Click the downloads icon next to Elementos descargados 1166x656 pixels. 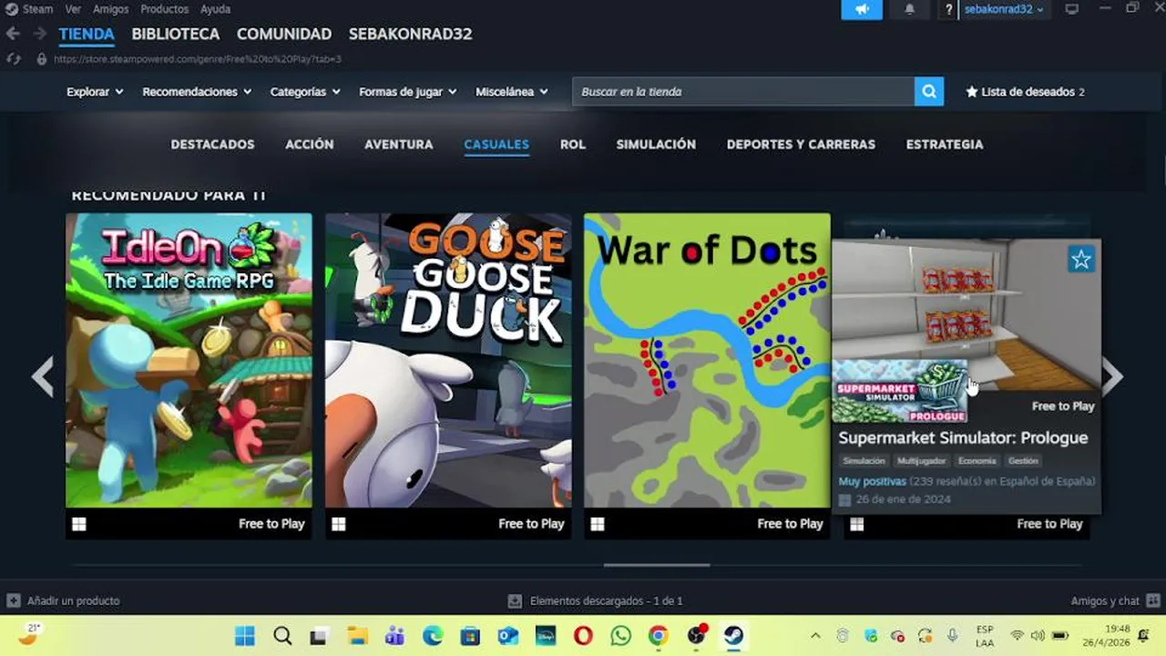coord(515,600)
